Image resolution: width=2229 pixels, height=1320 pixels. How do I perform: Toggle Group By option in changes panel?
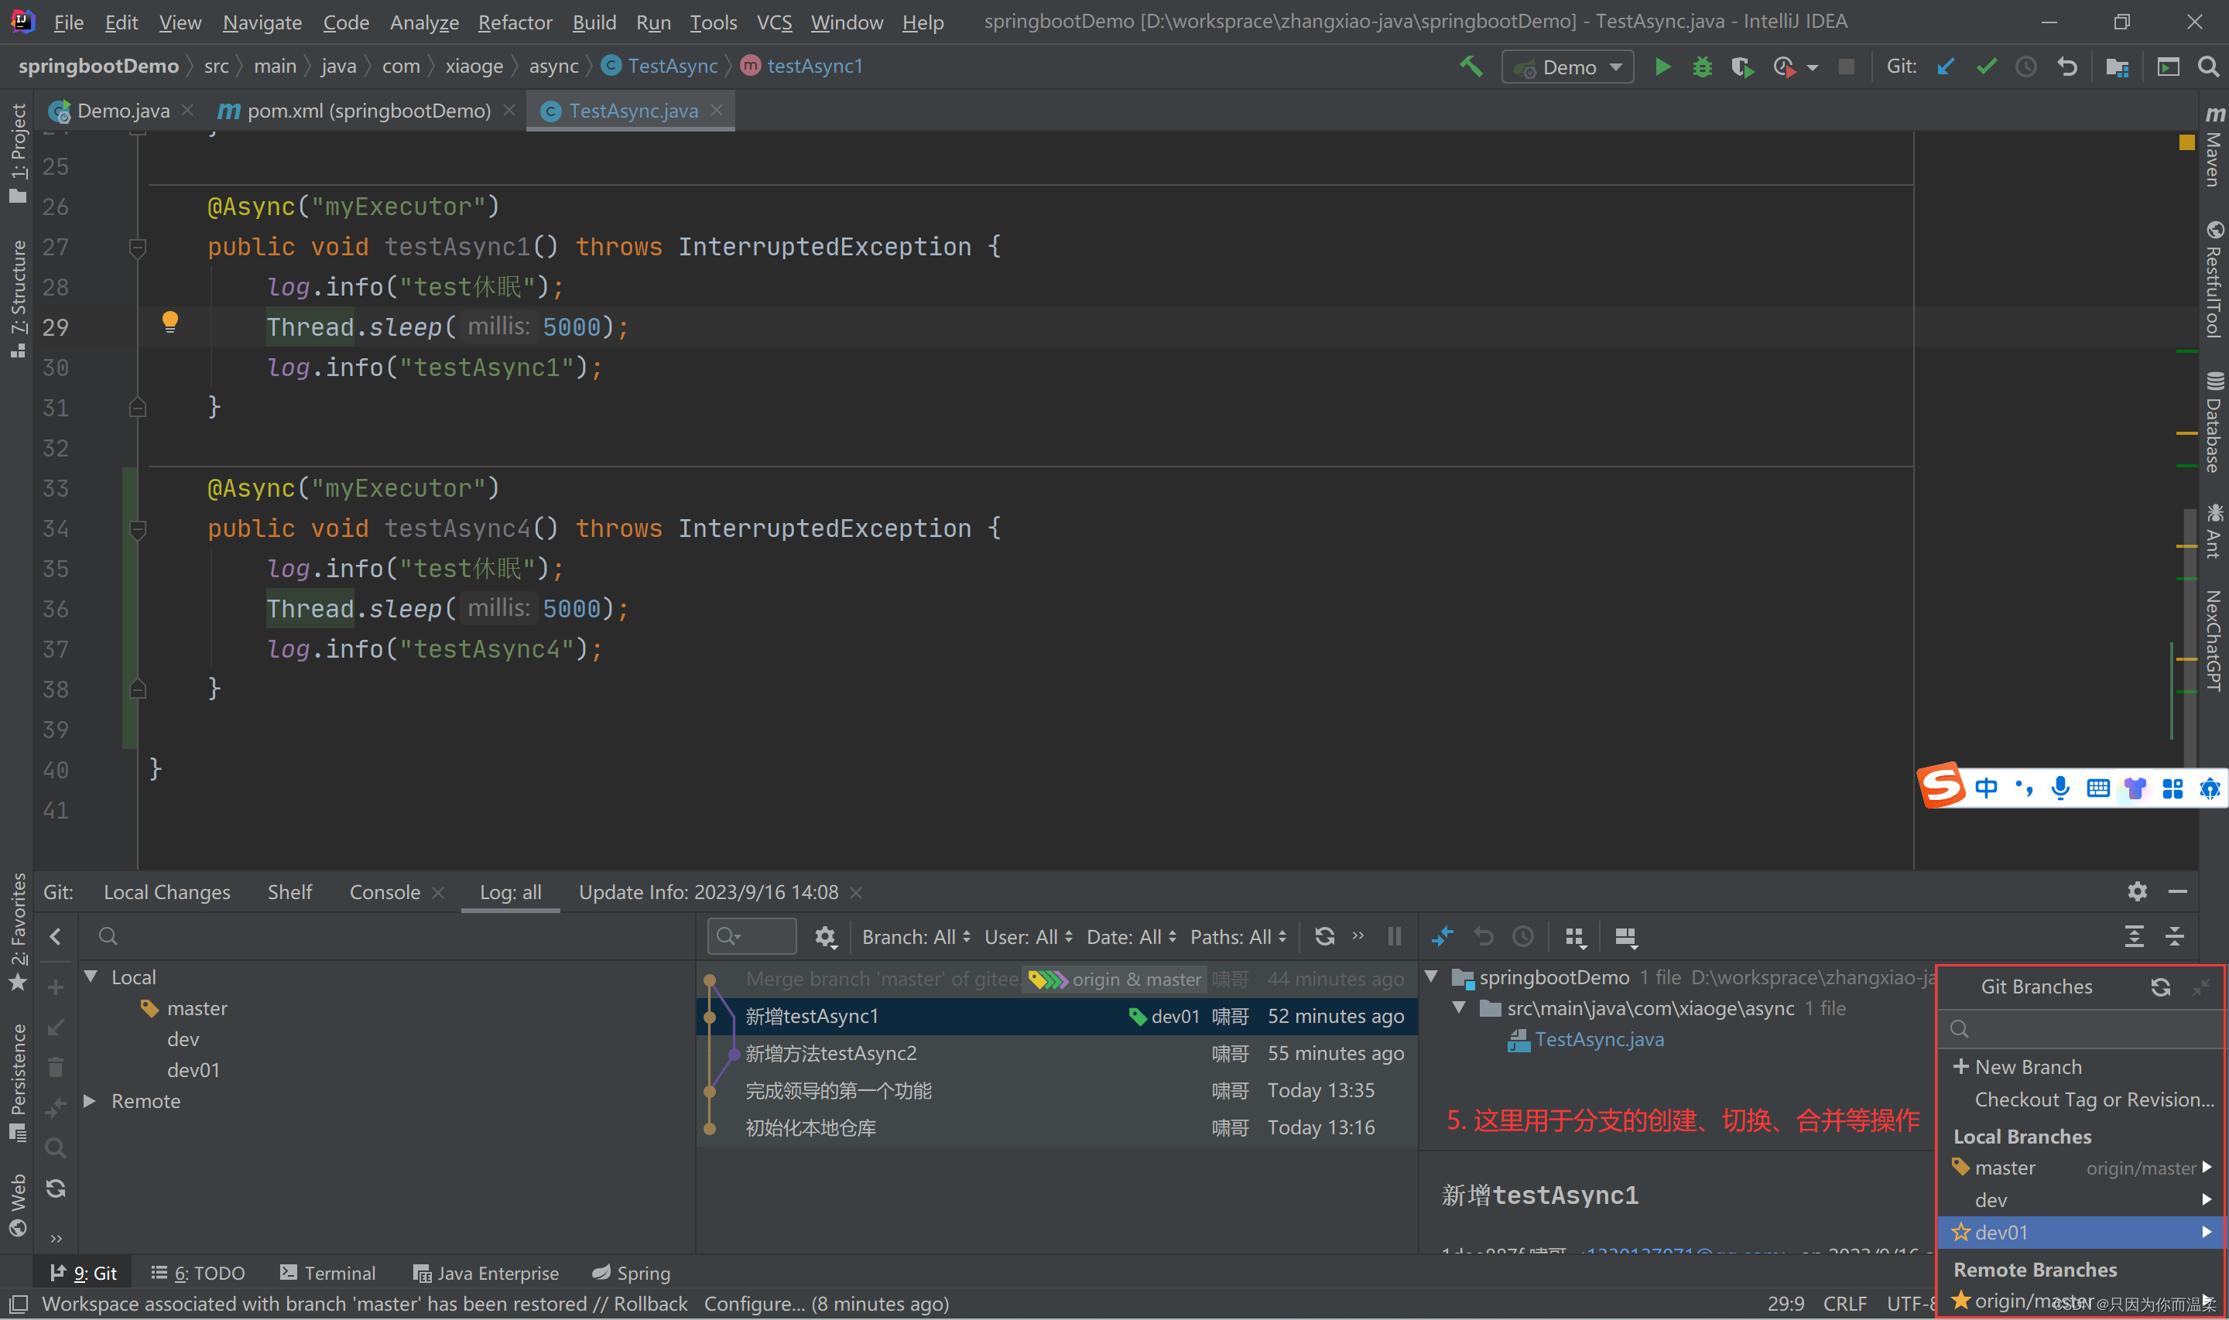coord(1574,937)
